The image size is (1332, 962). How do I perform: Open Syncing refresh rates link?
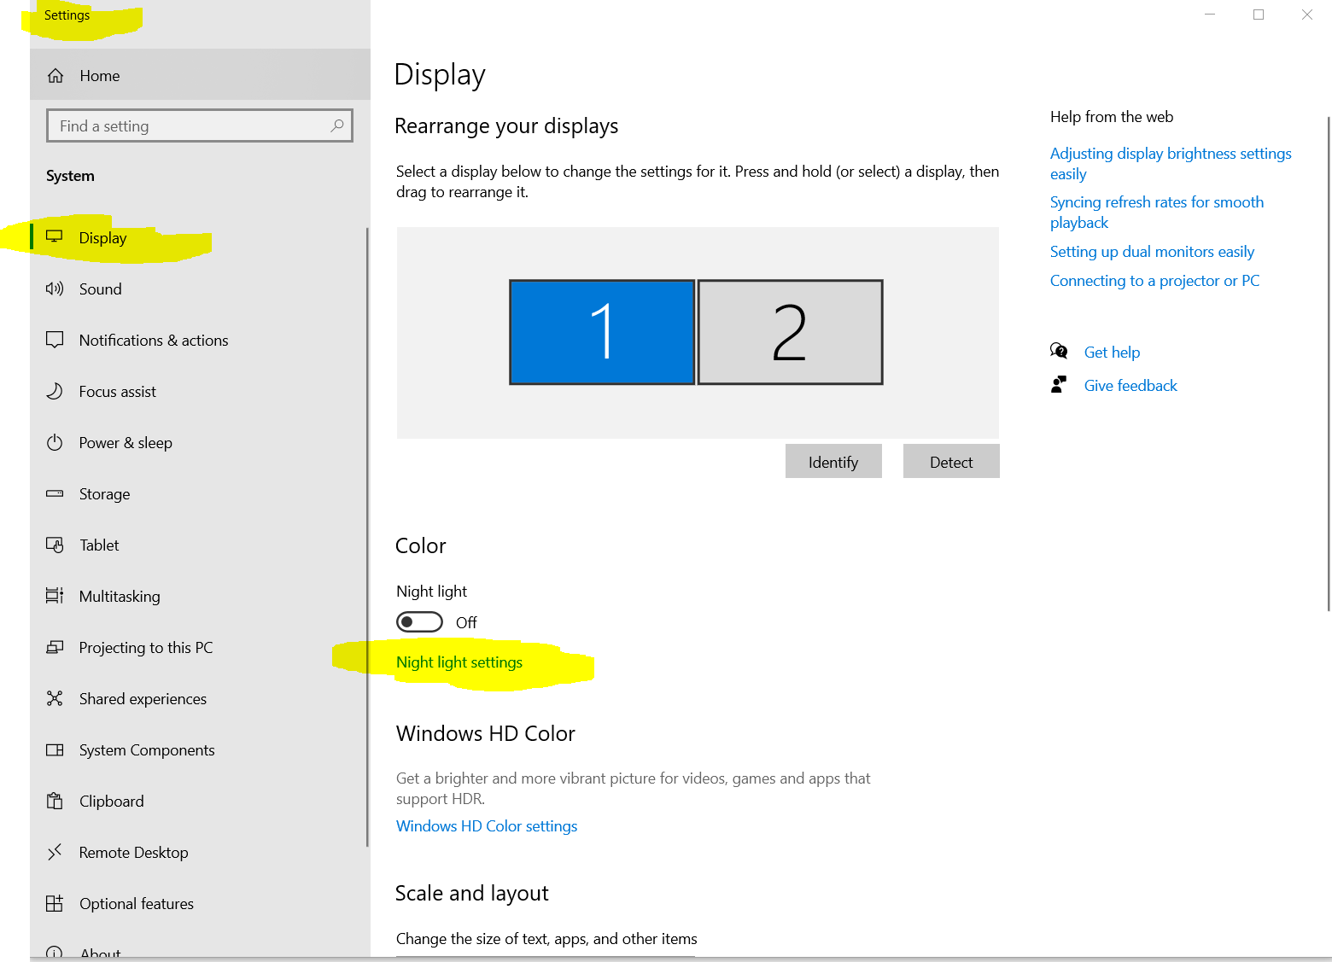(1157, 212)
